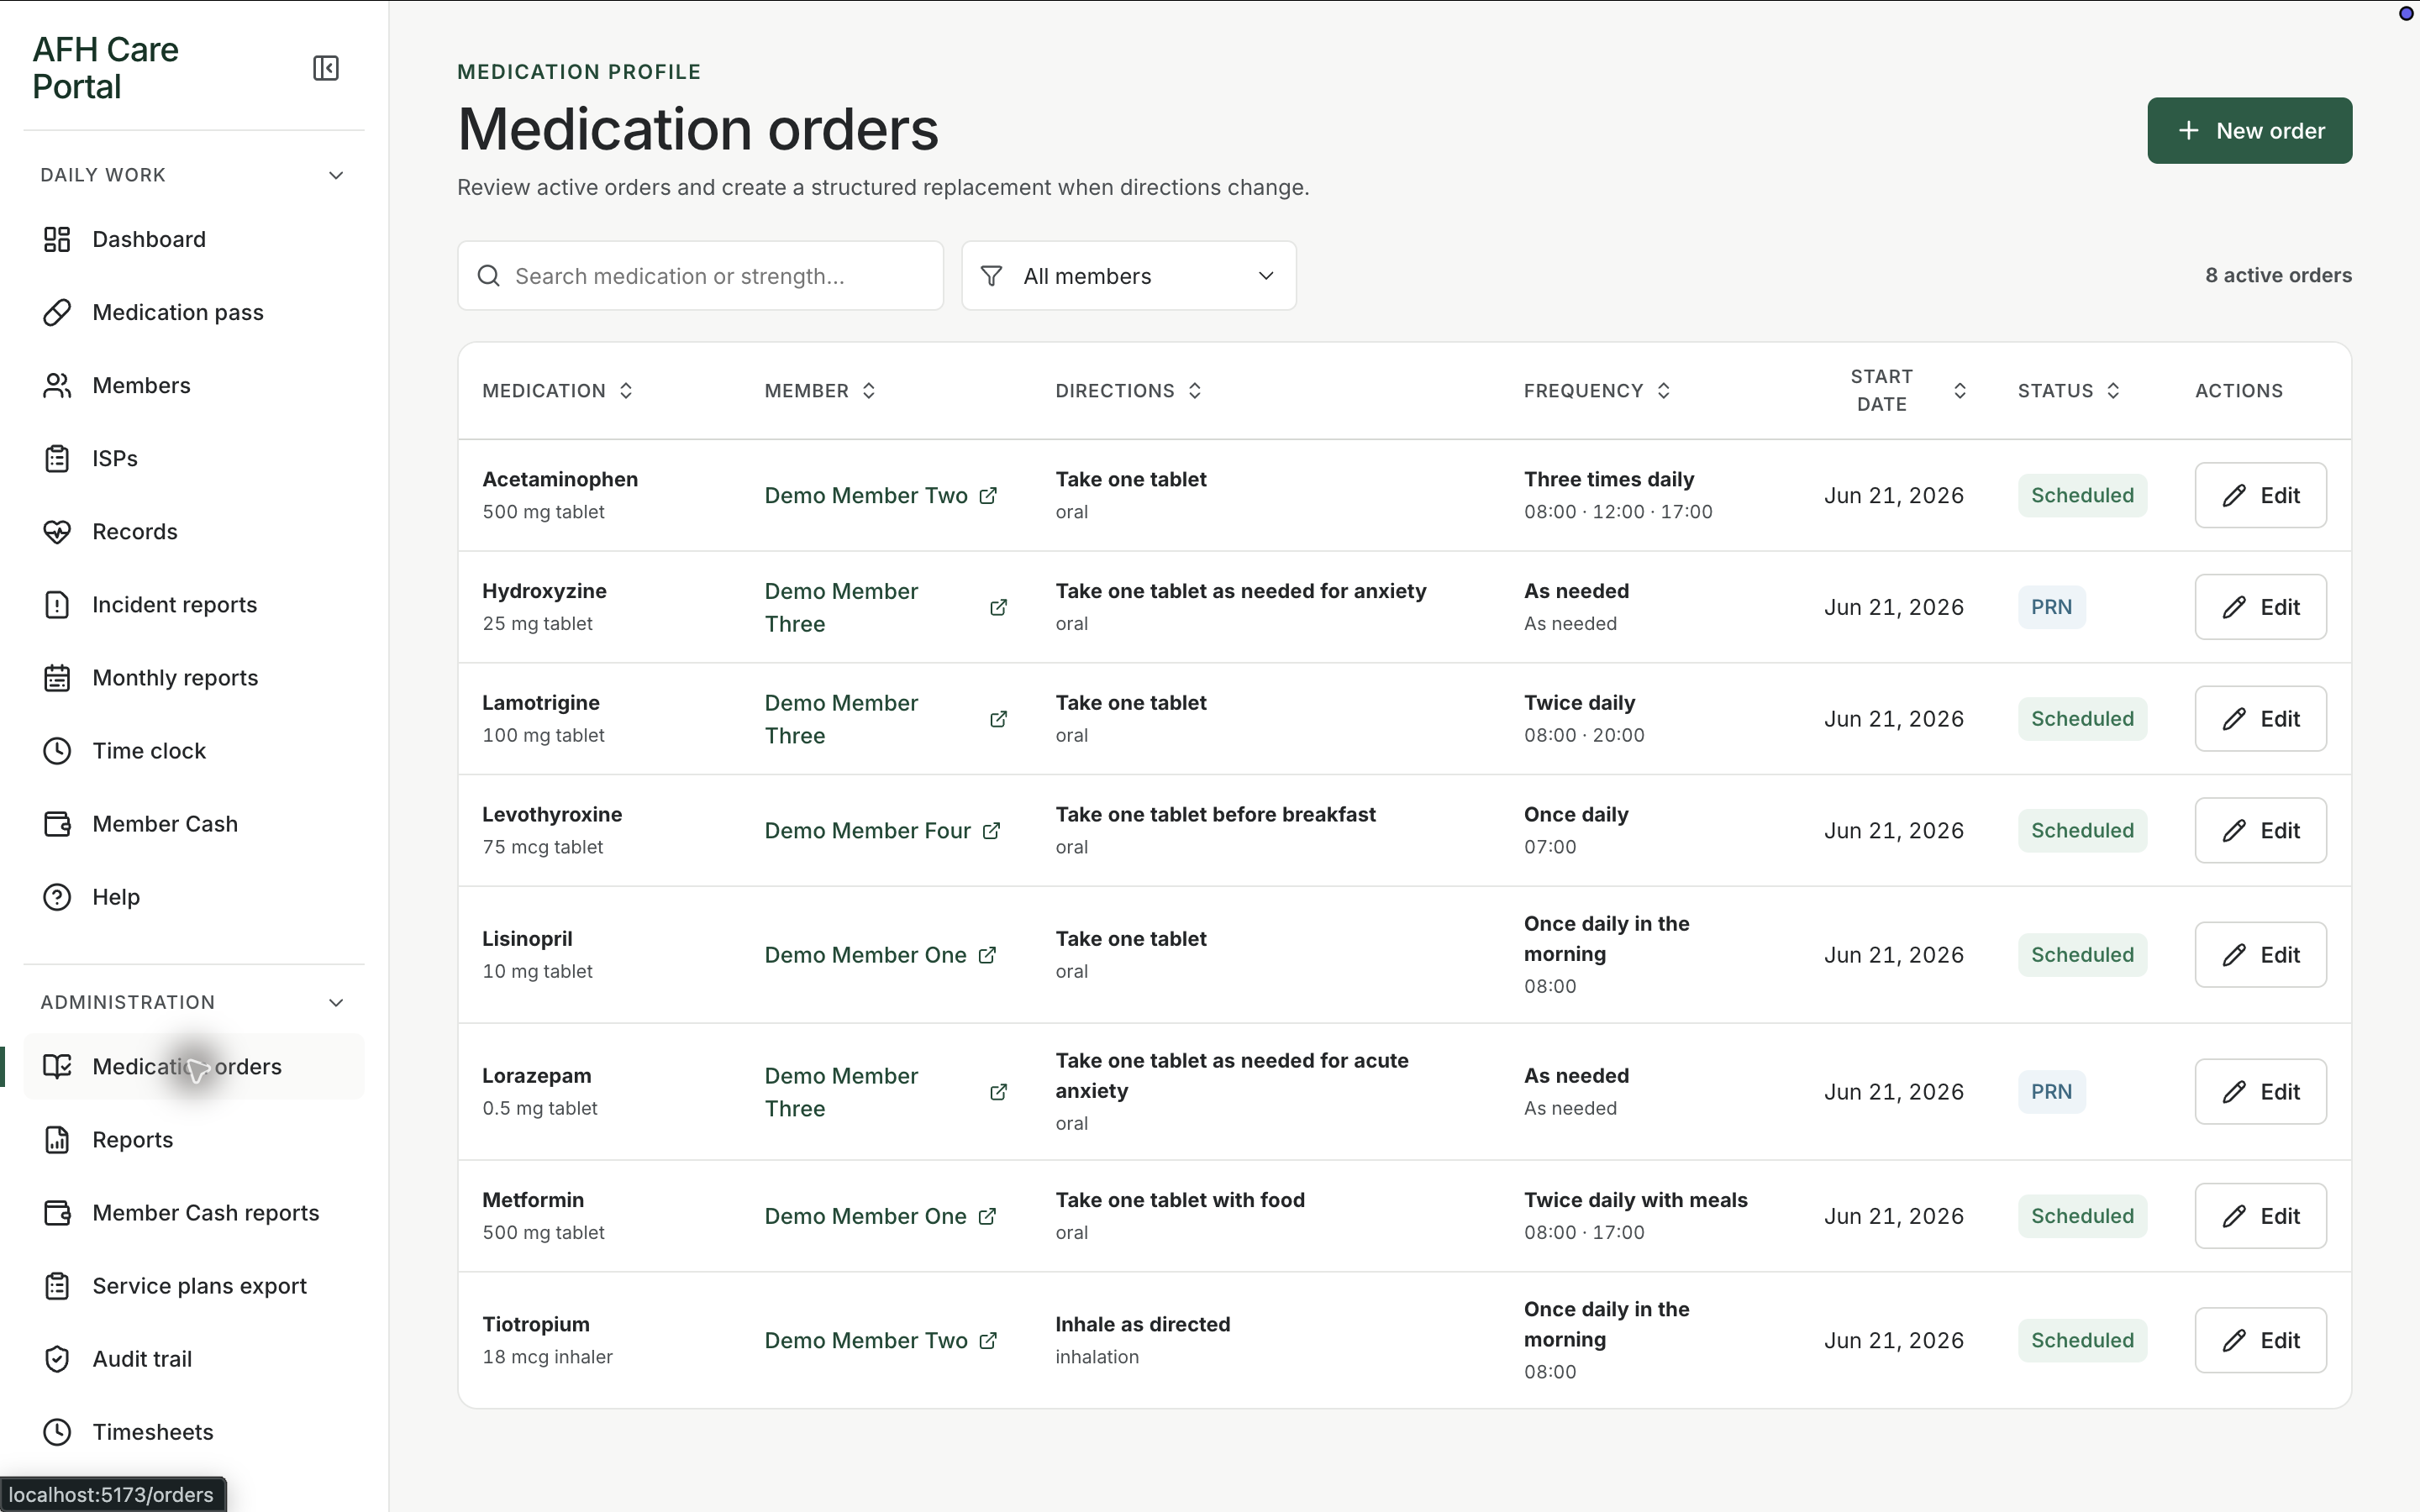Collapse the Administration section

[x=336, y=1002]
